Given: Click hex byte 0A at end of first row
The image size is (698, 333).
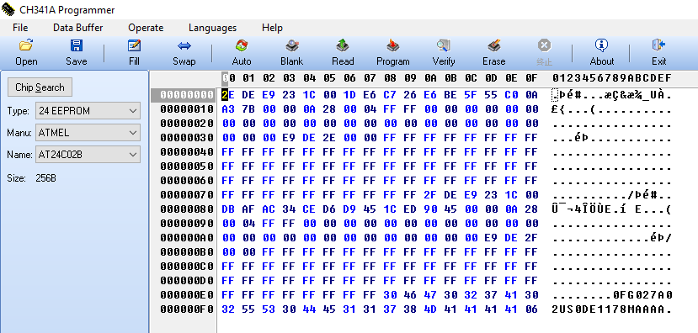Looking at the screenshot, I should point(531,94).
